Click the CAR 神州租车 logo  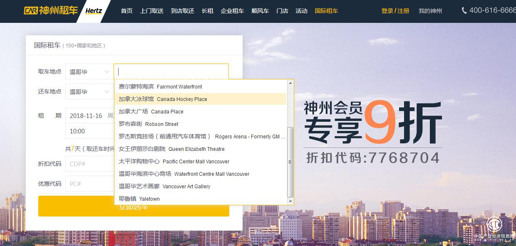tap(51, 11)
